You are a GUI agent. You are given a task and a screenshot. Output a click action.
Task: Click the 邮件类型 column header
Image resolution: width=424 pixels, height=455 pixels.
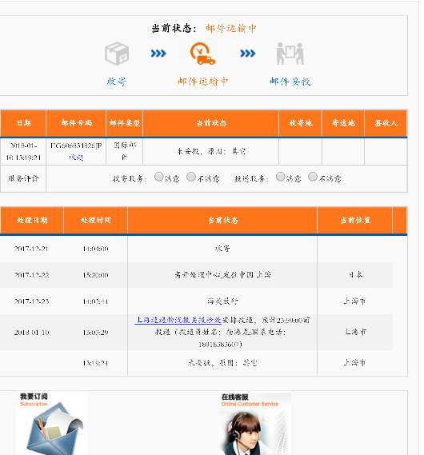pyautogui.click(x=125, y=123)
